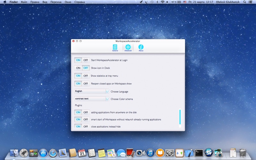Open Time Machine menu bar icon
This screenshot has width=256, height=160.
pos(152,2)
